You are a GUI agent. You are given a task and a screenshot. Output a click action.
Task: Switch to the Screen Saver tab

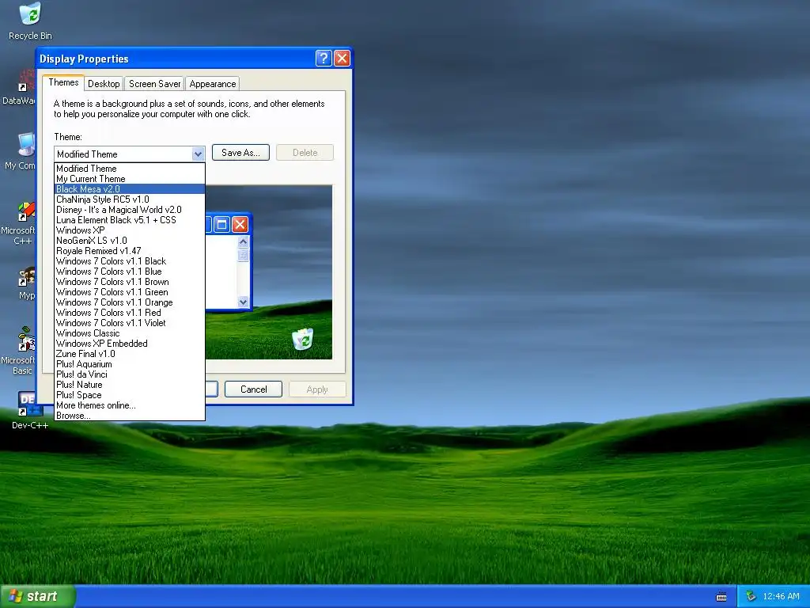(154, 84)
